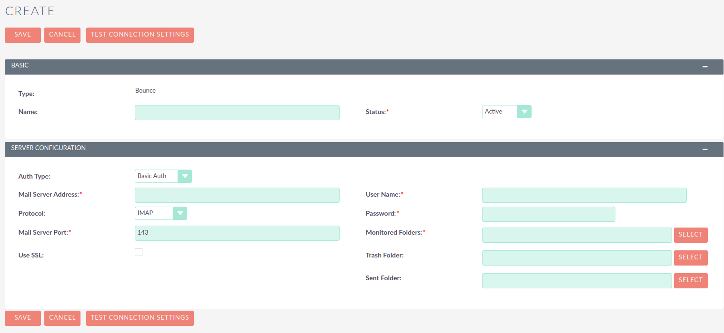This screenshot has height=333, width=724.
Task: Click TEST CONNECTION SETTINGS at the bottom
Action: (140, 318)
